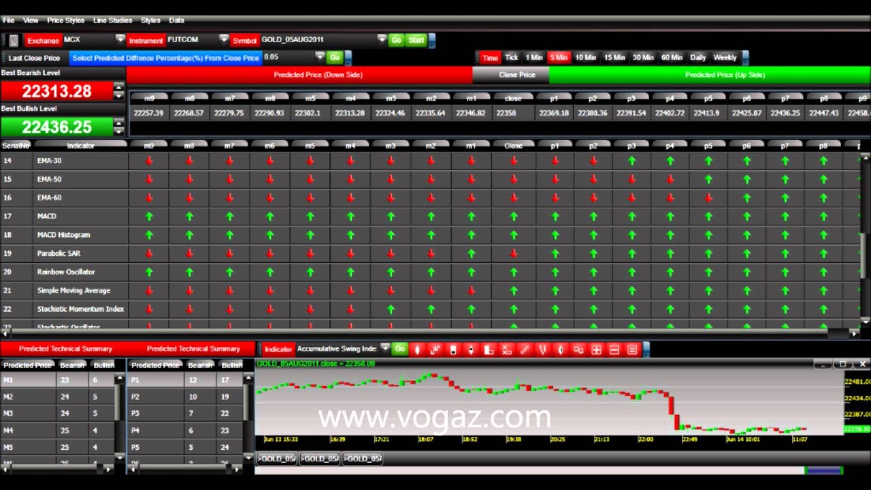Select the P1 row in predicted summary
871x490 pixels.
pyautogui.click(x=185, y=380)
